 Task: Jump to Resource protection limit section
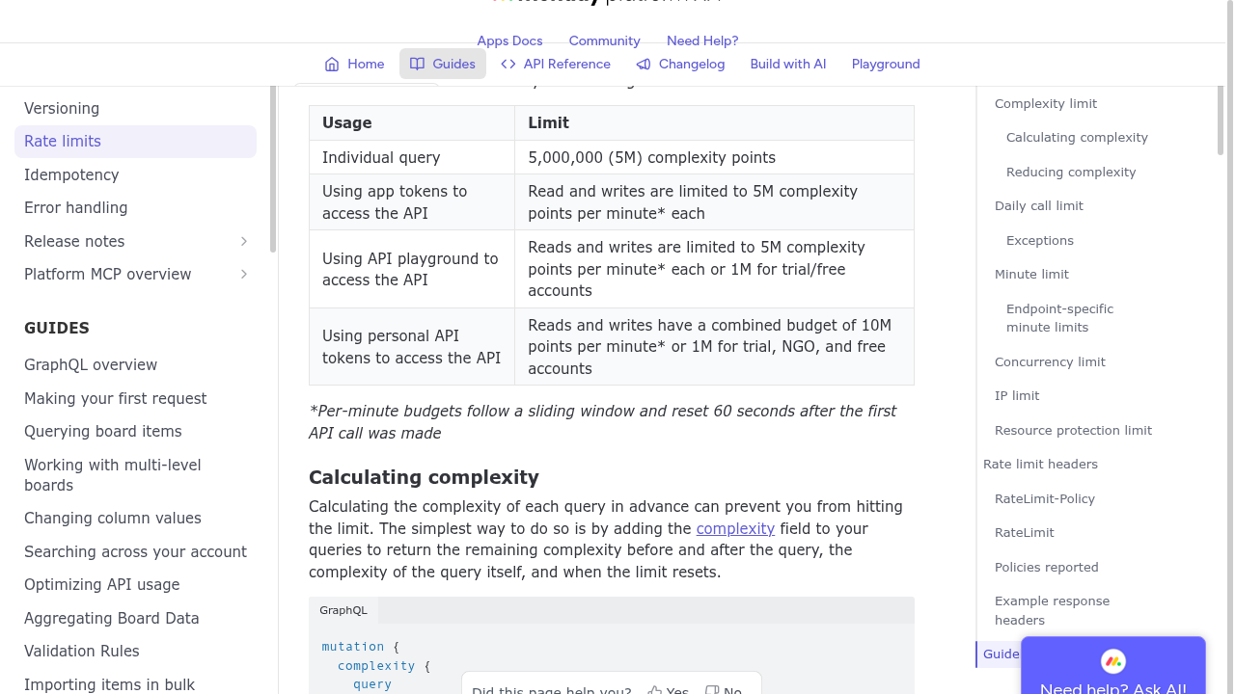coord(1073,431)
